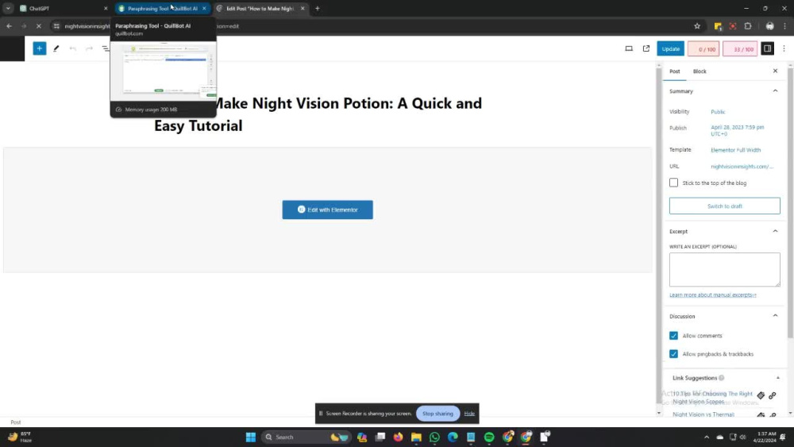Switch to the ChatGPT browser tab
The image size is (794, 447).
click(x=63, y=8)
